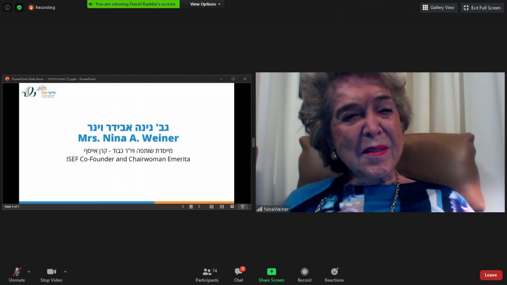This screenshot has height=285, width=507.
Task: Unmute the microphone
Action: click(17, 275)
